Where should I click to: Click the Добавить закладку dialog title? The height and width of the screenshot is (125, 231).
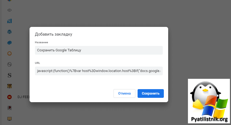pos(54,34)
